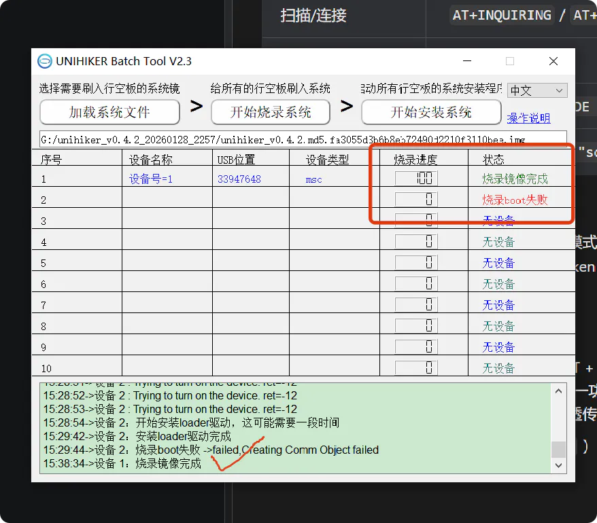The image size is (597, 523).
Task: Click log scrollbar up arrow
Action: [558, 391]
